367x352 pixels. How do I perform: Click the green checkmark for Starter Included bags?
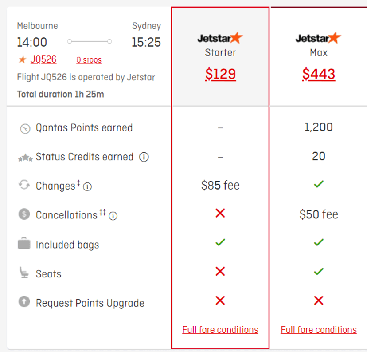click(x=220, y=242)
